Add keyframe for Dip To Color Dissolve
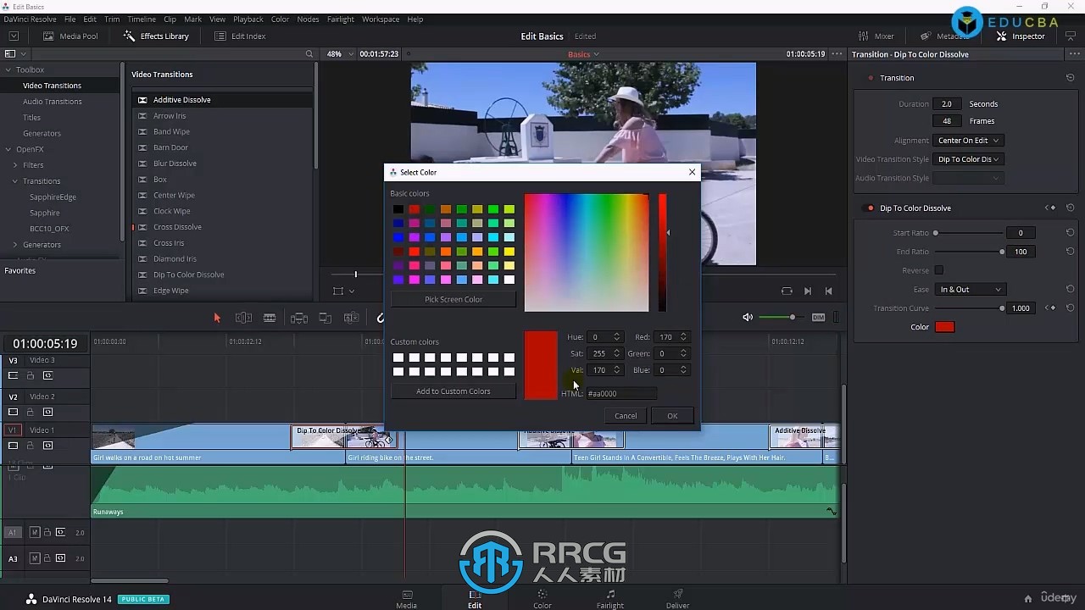Viewport: 1085px width, 610px height. pyautogui.click(x=1051, y=208)
